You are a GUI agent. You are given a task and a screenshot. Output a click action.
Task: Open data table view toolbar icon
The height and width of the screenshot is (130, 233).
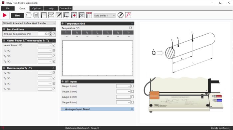coord(44,15)
